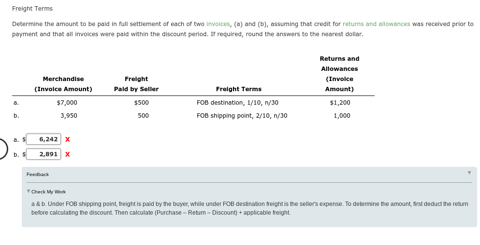480x245 pixels.
Task: Open the invoices glossary link
Action: pyautogui.click(x=218, y=24)
